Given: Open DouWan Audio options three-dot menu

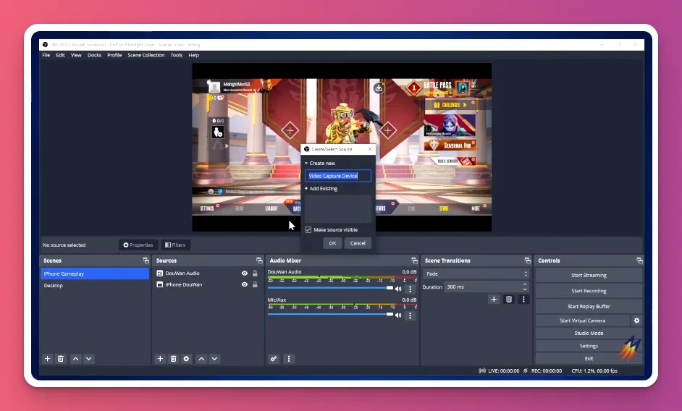Looking at the screenshot, I should coord(411,289).
